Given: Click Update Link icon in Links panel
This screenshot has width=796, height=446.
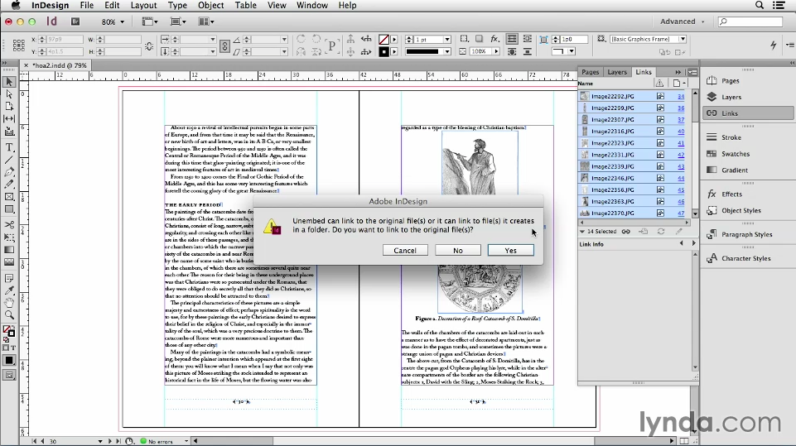Looking at the screenshot, I should click(x=661, y=232).
